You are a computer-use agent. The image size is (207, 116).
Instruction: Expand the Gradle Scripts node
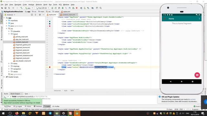4,77
